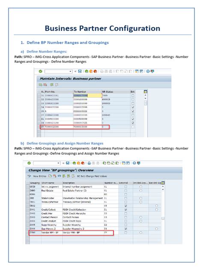203x270 pixels.
Task: Click Print icon in BP groupings toolbar
Action: pos(89,163)
